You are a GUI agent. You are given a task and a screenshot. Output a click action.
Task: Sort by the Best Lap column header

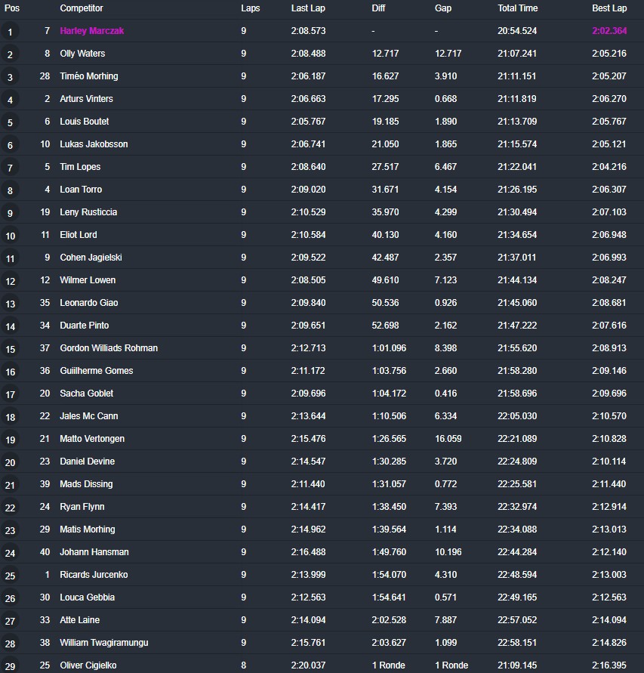coord(609,8)
